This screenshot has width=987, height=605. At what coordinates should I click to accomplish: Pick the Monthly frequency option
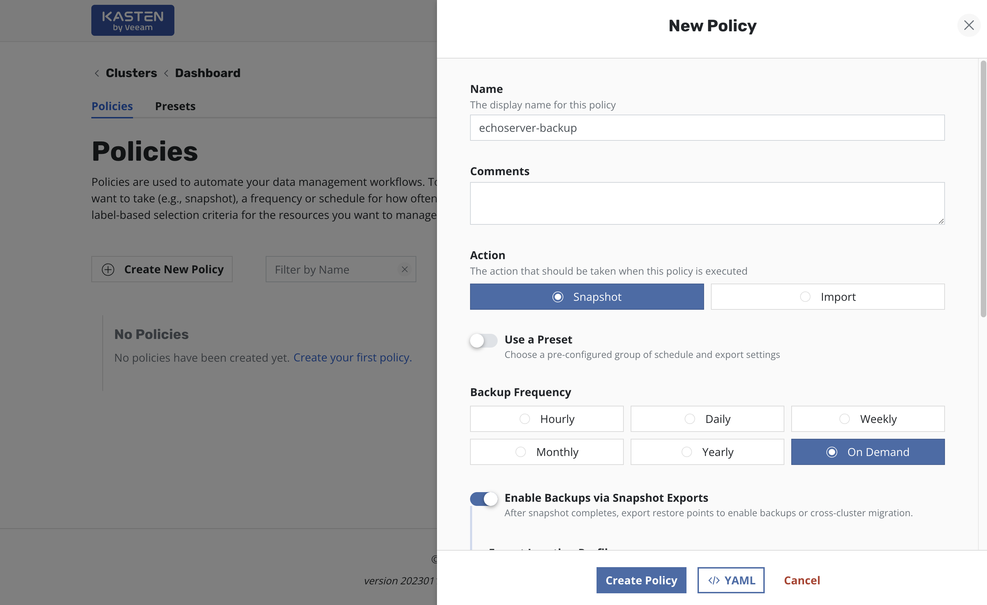tap(546, 452)
